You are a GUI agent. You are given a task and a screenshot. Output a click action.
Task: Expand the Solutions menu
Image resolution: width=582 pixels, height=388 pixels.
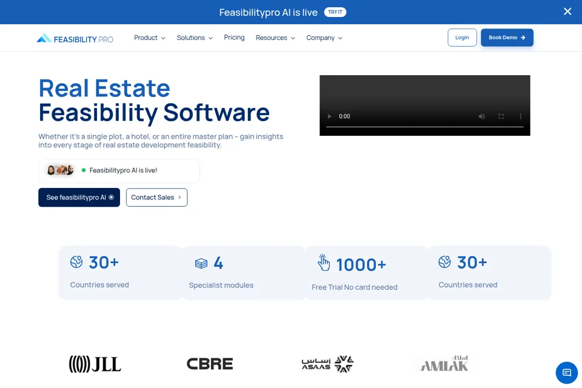coord(195,38)
